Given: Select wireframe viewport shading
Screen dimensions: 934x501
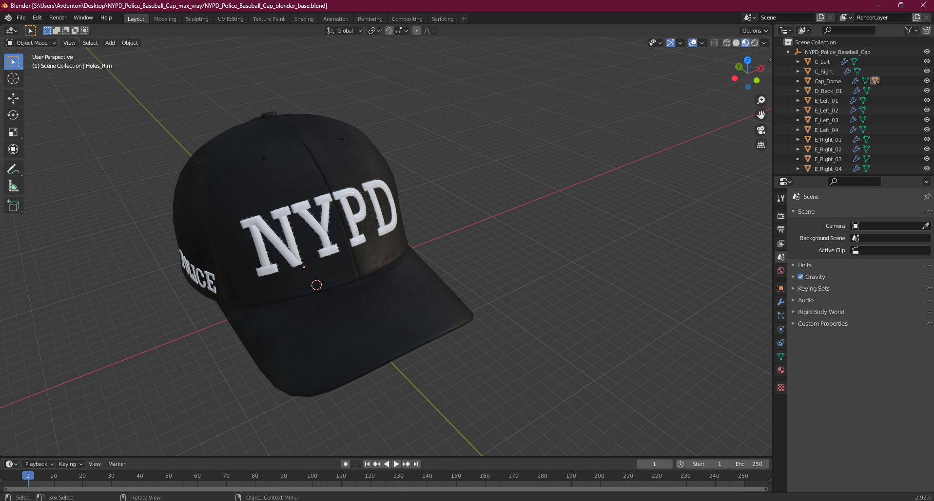Looking at the screenshot, I should point(726,43).
